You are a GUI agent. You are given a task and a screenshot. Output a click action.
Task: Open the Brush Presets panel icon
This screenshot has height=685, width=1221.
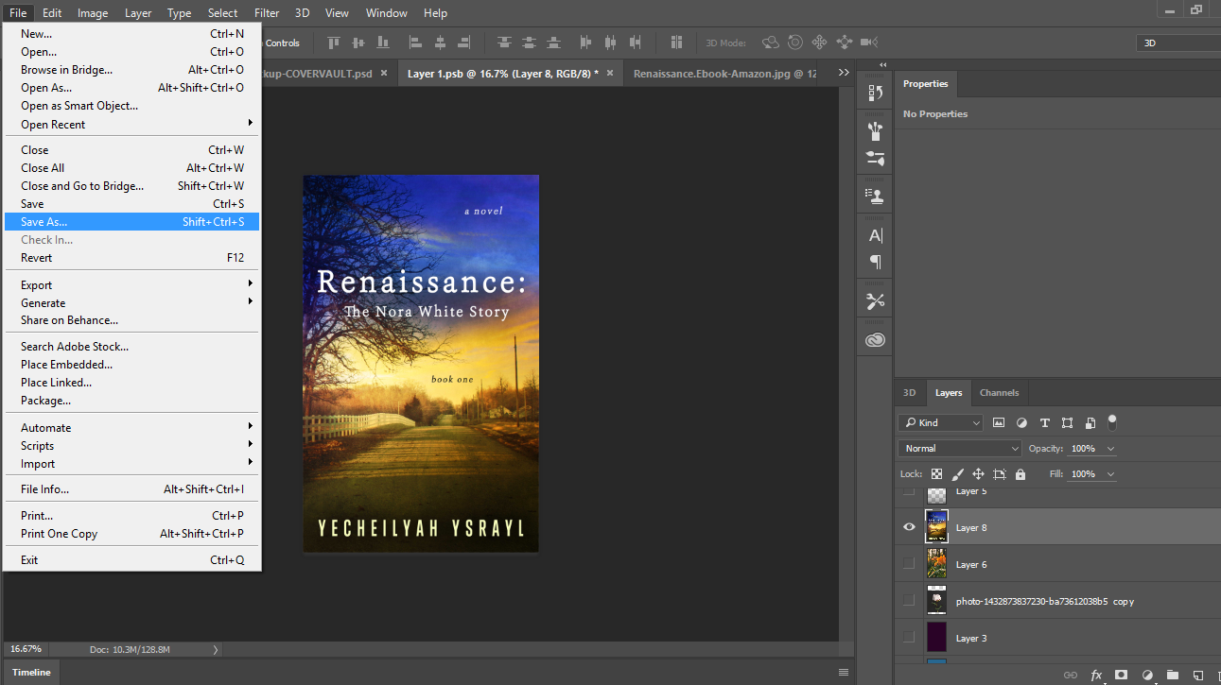pyautogui.click(x=875, y=131)
